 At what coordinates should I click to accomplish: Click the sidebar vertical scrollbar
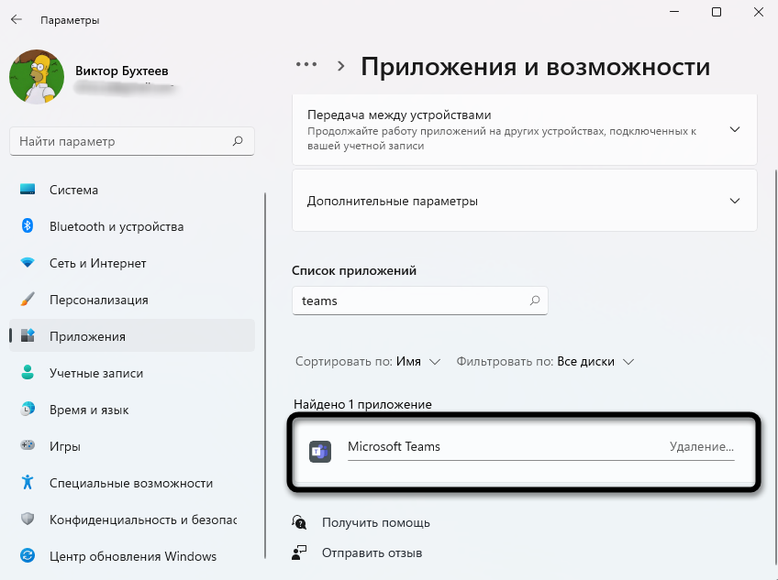[265, 376]
